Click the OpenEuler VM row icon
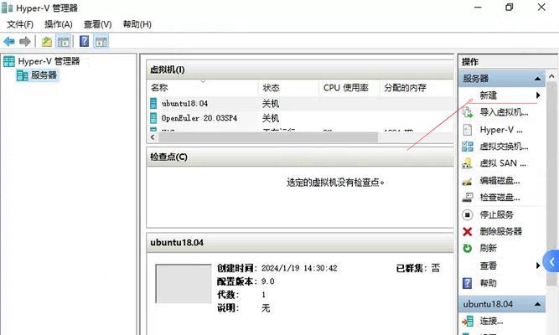Screen dimensions: 559x335 pyautogui.click(x=153, y=118)
